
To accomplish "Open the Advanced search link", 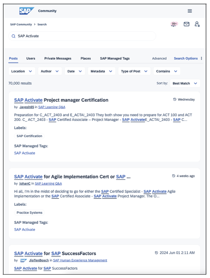I will [159, 58].
